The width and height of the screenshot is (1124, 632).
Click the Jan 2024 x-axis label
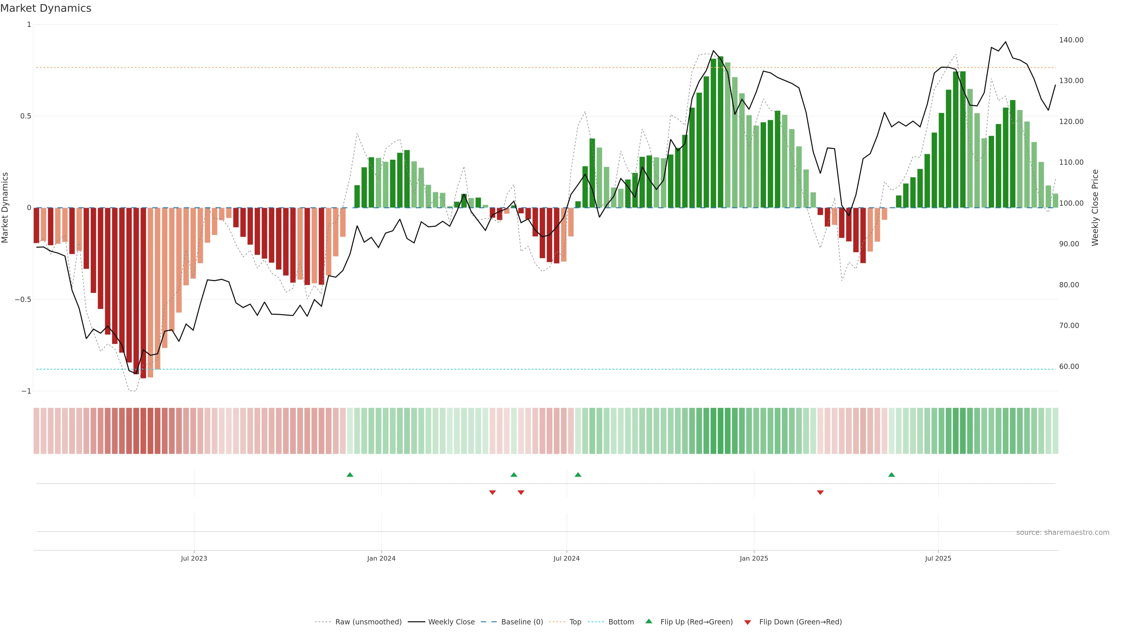381,558
